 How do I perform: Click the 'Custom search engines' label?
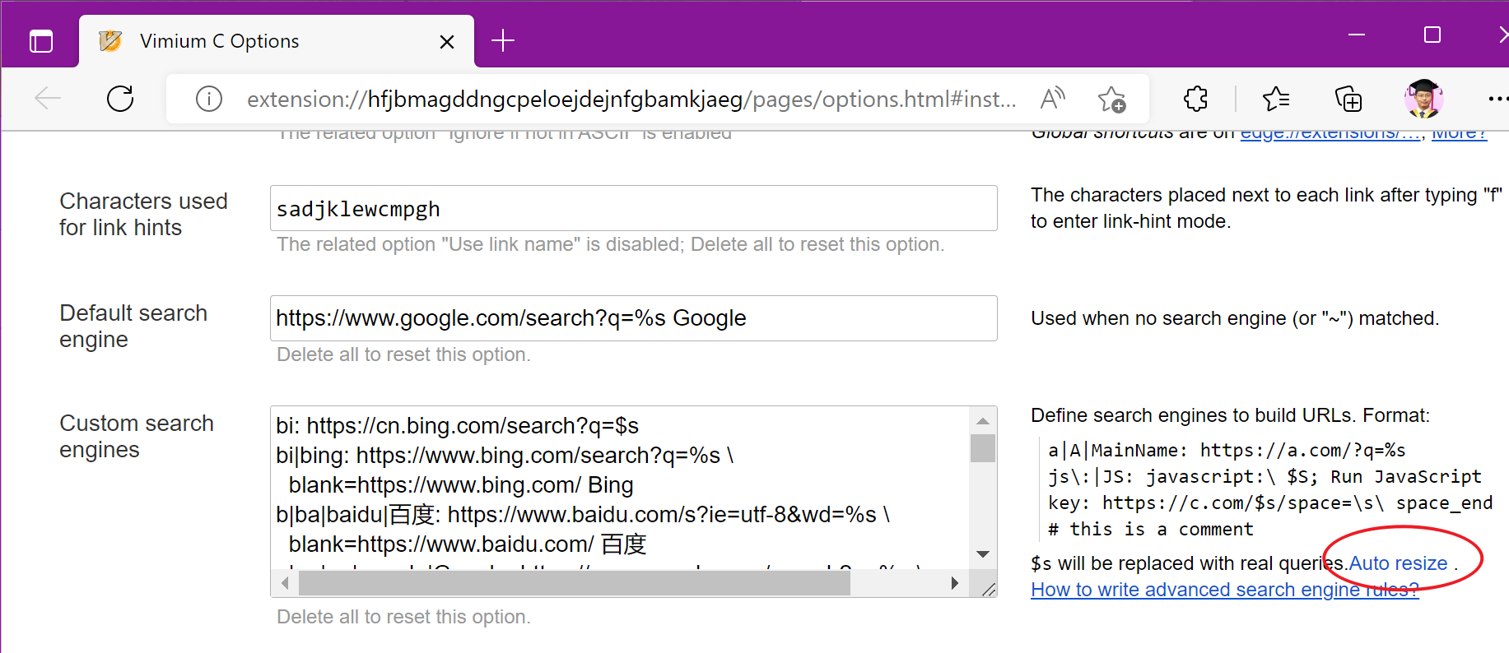tap(137, 436)
